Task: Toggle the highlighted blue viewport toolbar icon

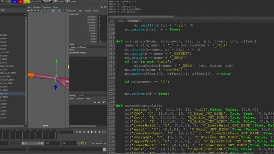Action: 53,11
